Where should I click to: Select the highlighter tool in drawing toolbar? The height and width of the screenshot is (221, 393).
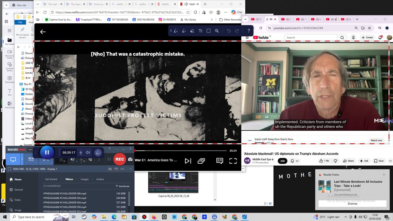(x=184, y=31)
